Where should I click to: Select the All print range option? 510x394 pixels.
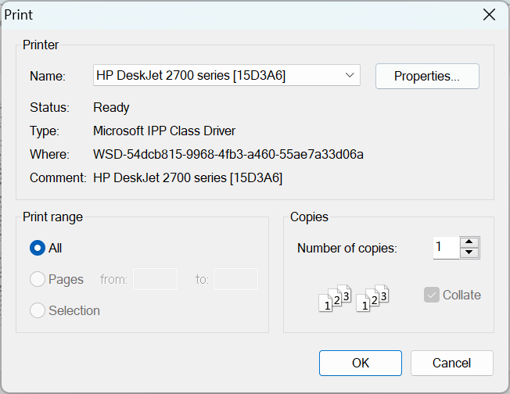(38, 248)
